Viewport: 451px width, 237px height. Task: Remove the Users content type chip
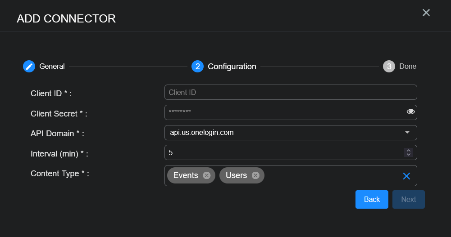click(255, 175)
